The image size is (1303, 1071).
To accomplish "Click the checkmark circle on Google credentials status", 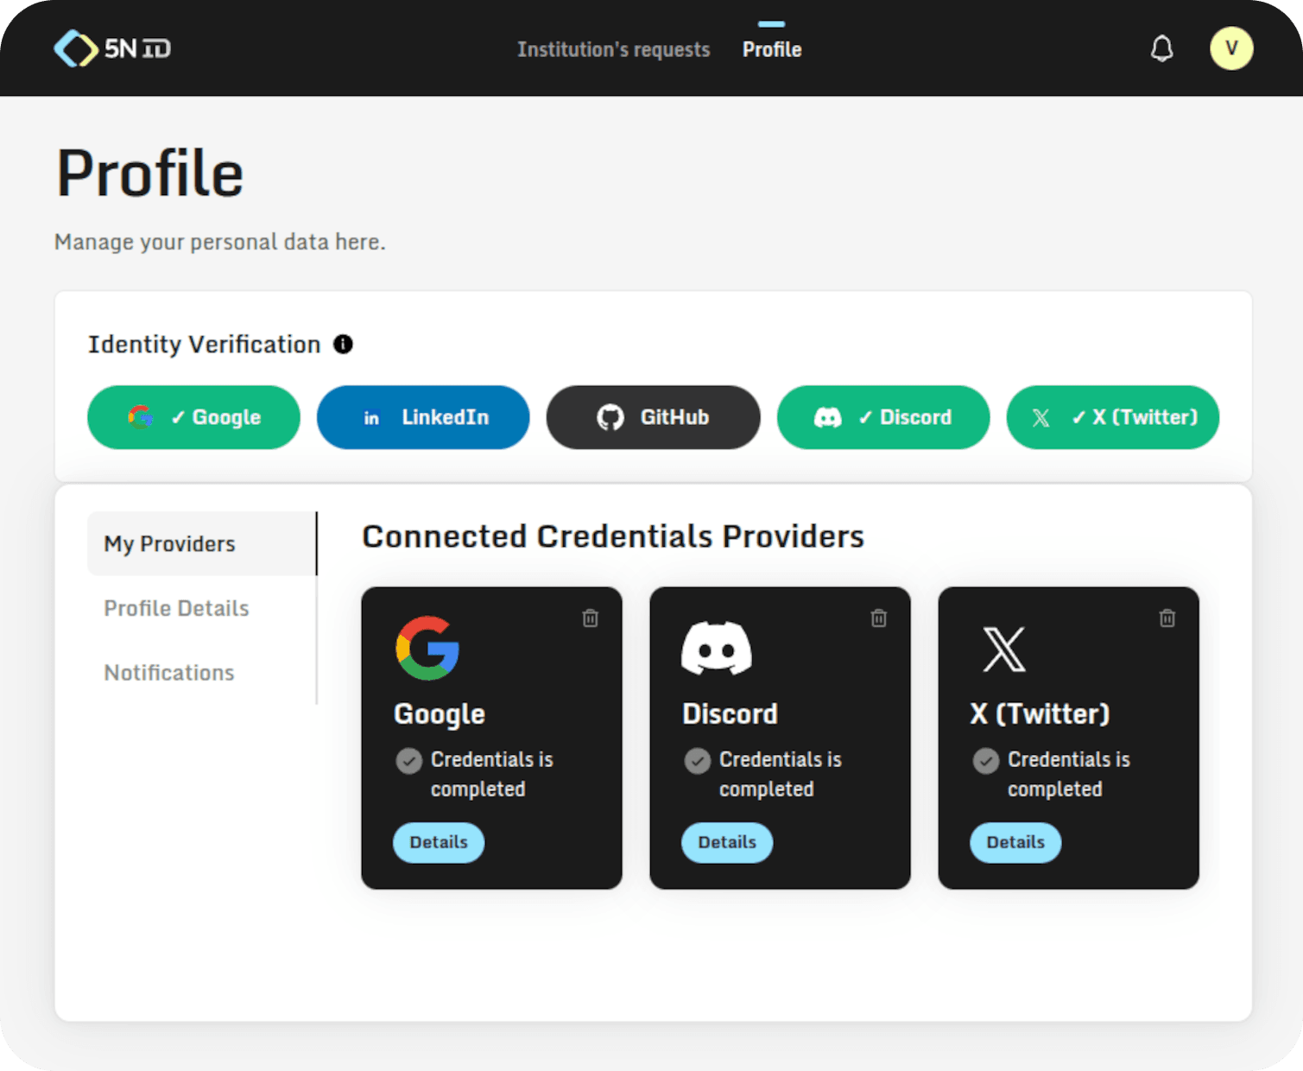I will 408,761.
